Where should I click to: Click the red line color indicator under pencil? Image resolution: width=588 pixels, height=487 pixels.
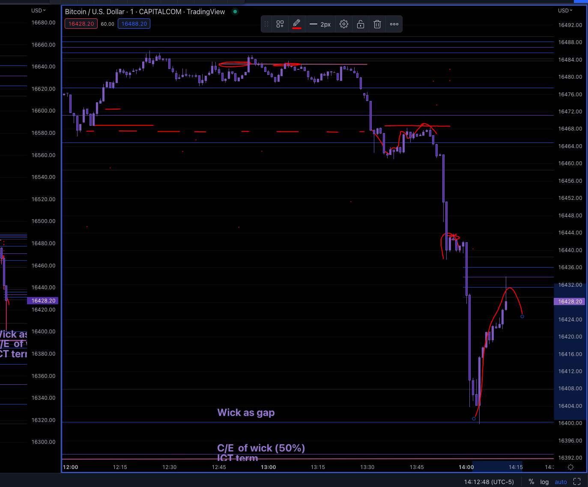(297, 28)
